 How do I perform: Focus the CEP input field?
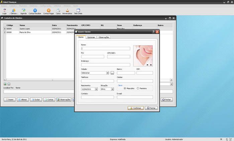coord(144,73)
